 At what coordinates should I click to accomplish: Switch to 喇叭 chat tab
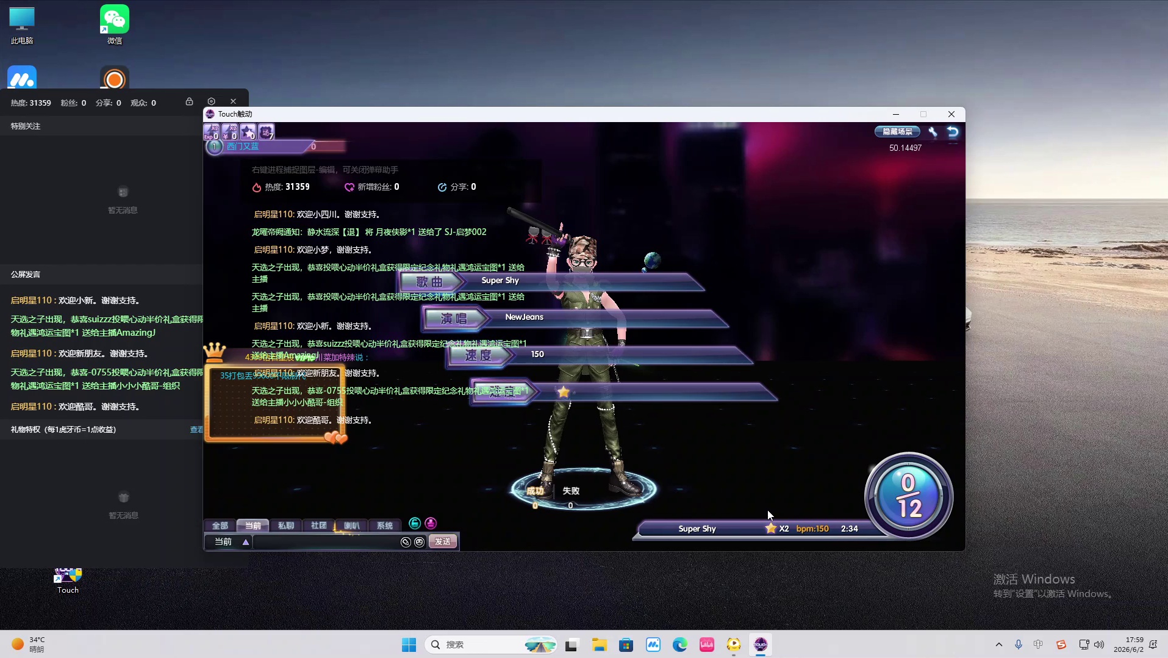351,526
